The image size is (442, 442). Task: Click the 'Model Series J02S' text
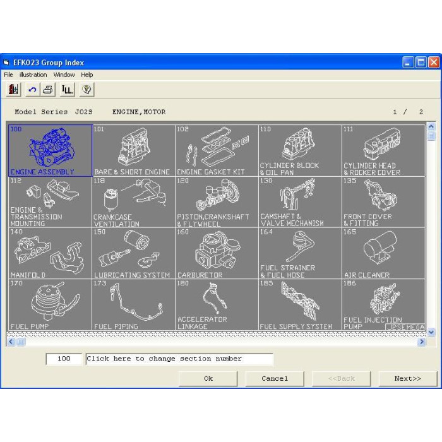click(54, 112)
